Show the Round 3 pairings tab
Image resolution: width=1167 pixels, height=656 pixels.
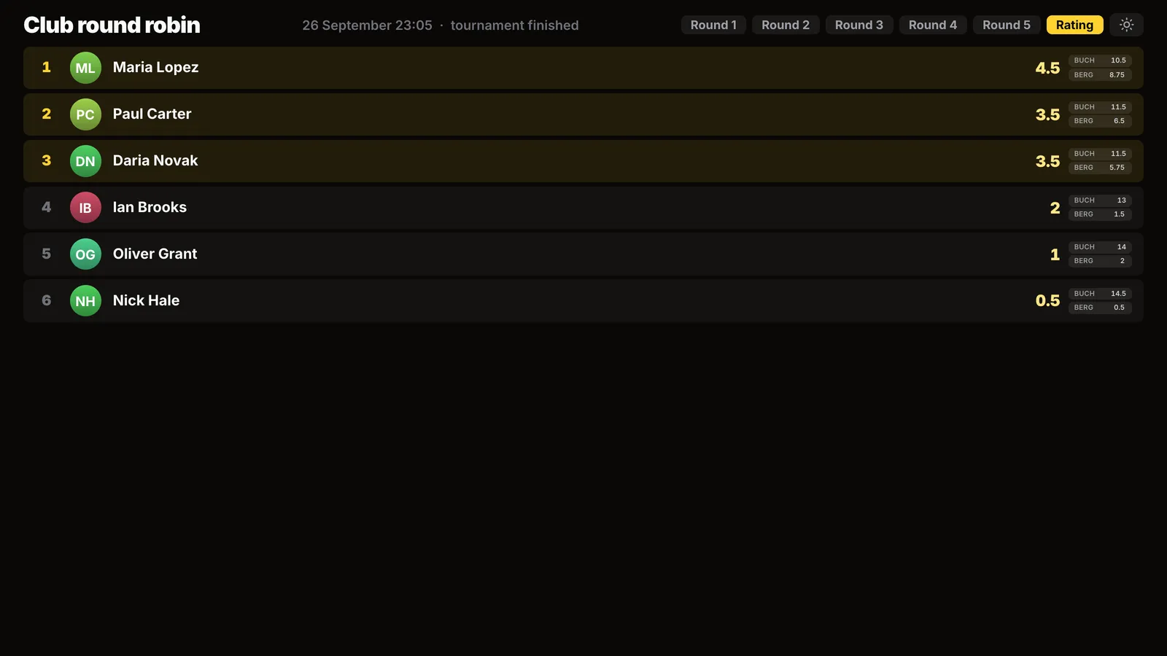click(x=859, y=25)
